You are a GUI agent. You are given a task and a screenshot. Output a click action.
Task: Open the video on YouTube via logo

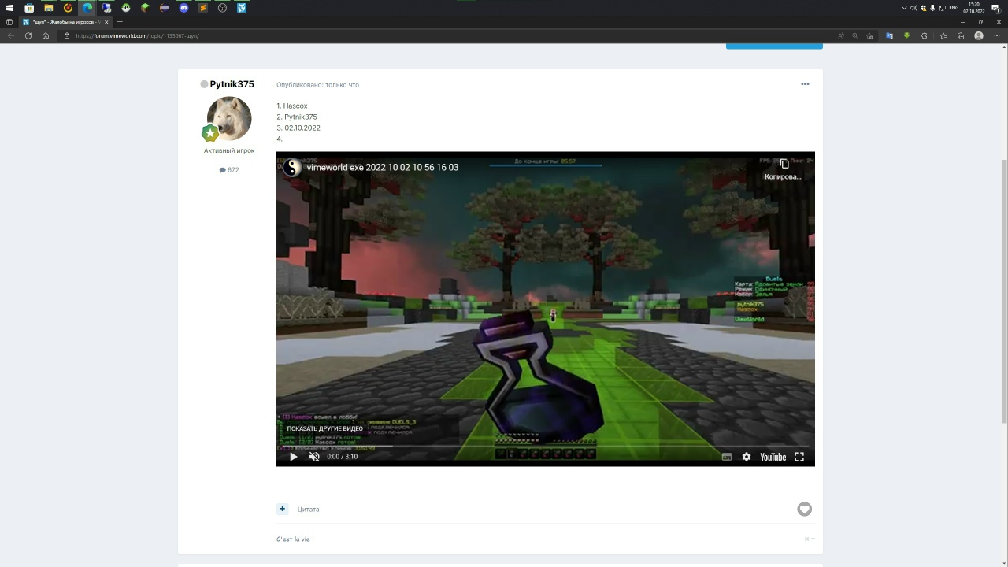(773, 457)
